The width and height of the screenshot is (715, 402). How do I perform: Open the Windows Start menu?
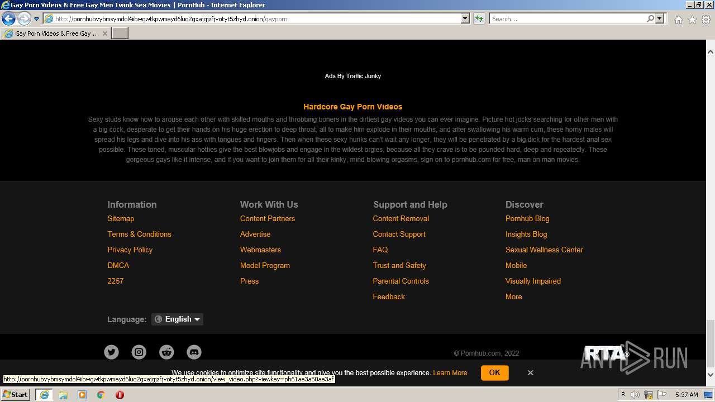[x=16, y=394]
